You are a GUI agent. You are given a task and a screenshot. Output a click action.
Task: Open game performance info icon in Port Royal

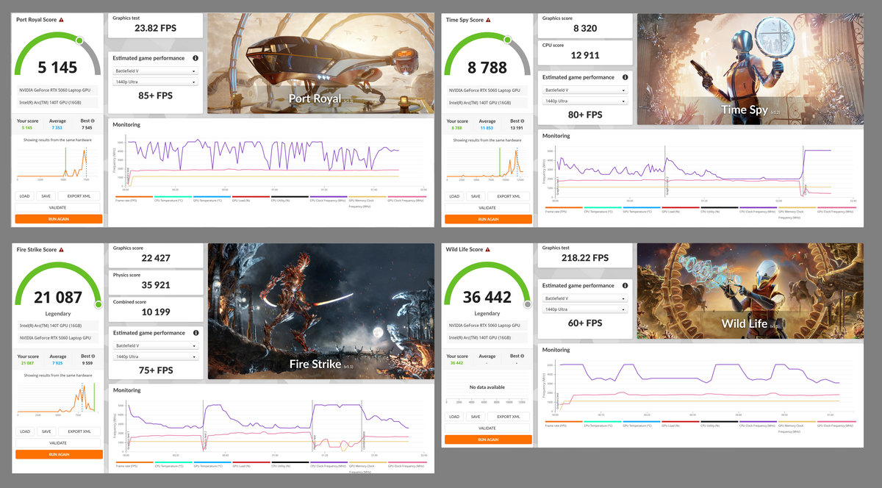click(x=196, y=57)
